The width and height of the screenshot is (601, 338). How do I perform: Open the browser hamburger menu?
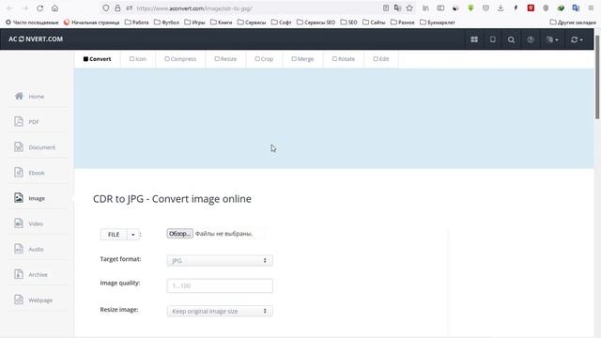[591, 8]
